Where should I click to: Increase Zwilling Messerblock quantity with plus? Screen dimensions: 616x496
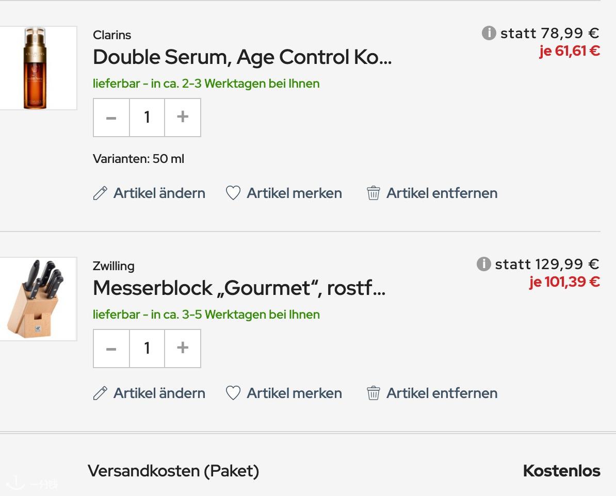tap(183, 349)
